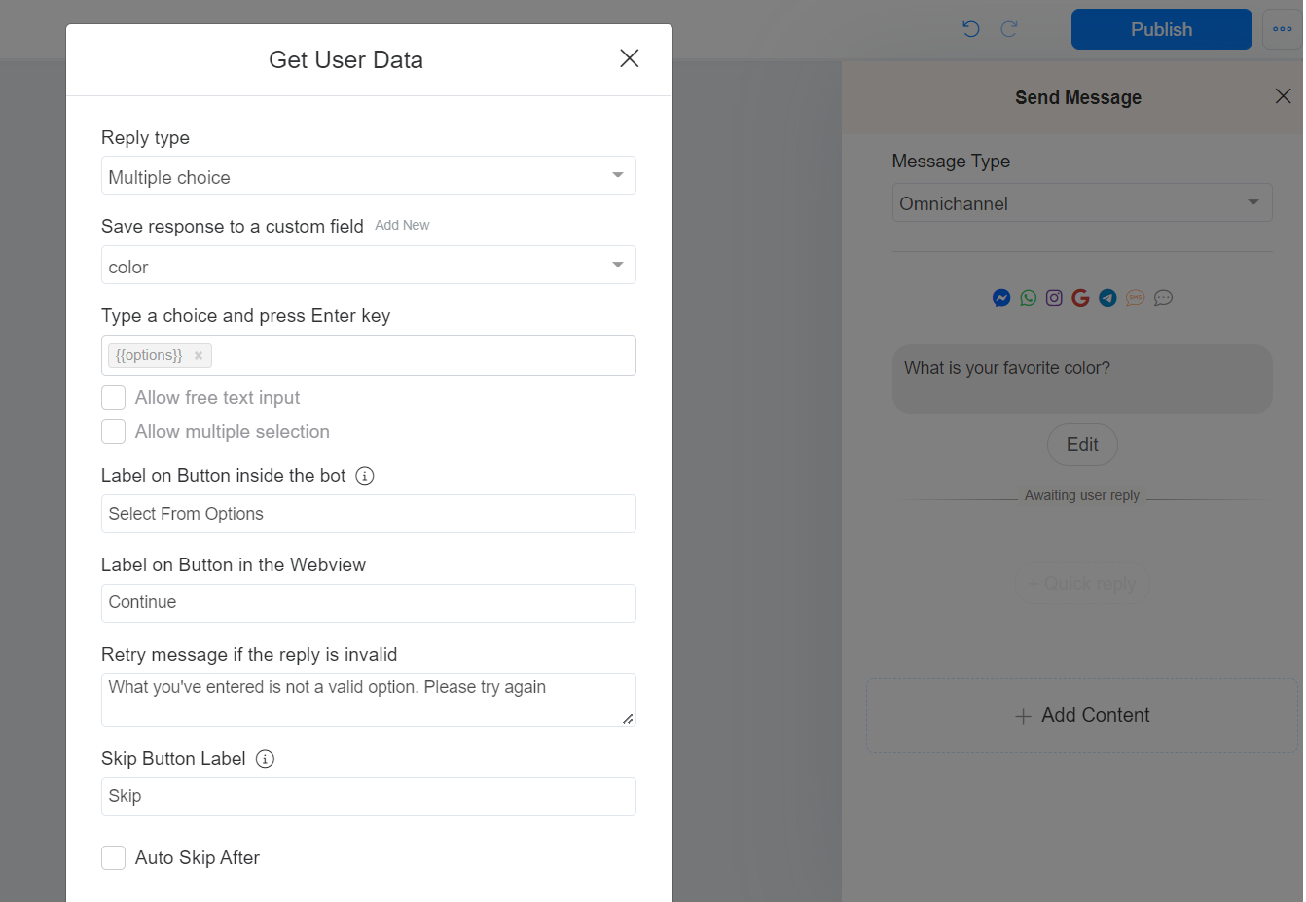The width and height of the screenshot is (1306, 902).
Task: Open the three-dot overflow menu
Action: pyautogui.click(x=1285, y=29)
